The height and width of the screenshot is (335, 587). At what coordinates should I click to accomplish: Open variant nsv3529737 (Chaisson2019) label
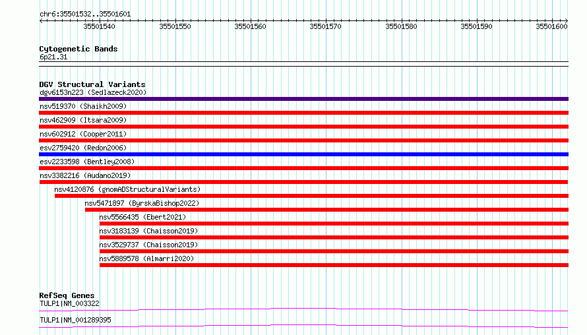[x=148, y=245]
